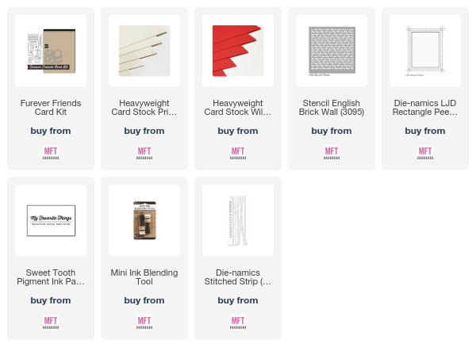This screenshot has width=476, height=347.
Task: Open the Sweet Tooth Pigment Ink Pad image
Action: (51, 220)
